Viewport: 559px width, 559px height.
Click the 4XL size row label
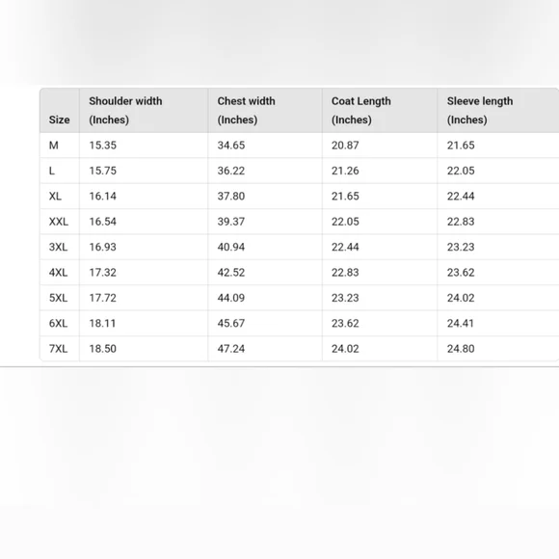point(58,273)
